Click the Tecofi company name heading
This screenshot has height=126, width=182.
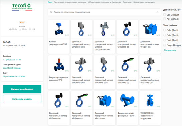pos(7,42)
